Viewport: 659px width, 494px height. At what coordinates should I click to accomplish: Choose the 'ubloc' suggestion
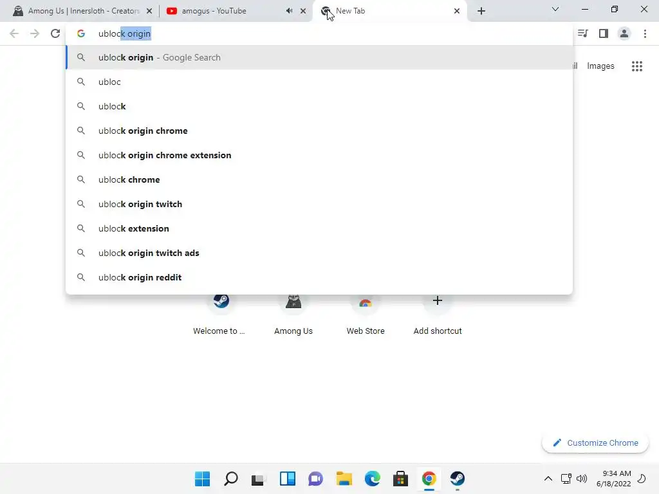(319, 82)
